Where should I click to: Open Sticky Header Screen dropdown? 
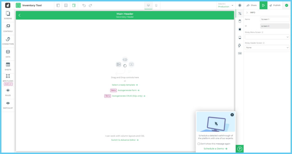click(267, 48)
